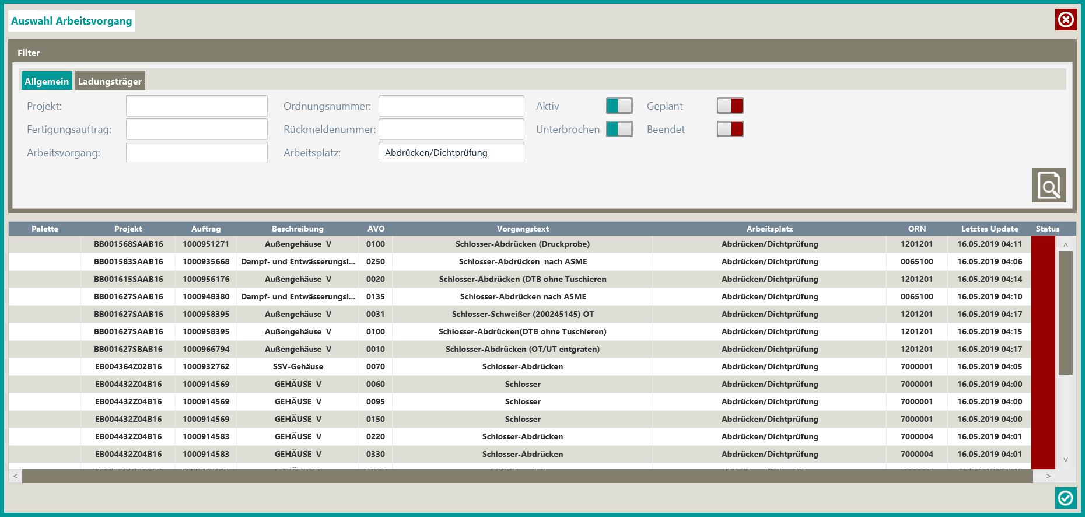Toggle the Unterbrochen filter switch
Image resolution: width=1085 pixels, height=517 pixels.
coord(619,129)
